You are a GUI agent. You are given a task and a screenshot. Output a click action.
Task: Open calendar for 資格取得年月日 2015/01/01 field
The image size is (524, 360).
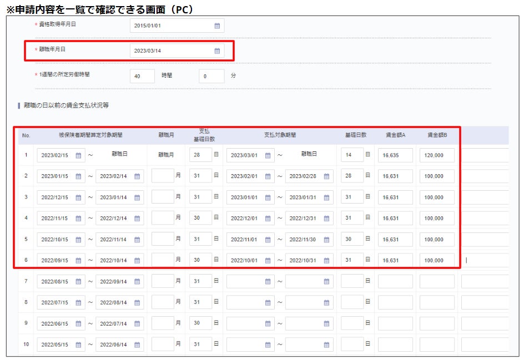217,26
